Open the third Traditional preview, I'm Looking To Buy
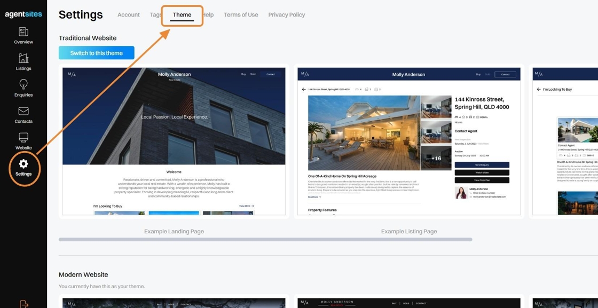This screenshot has width=598, height=308. pos(565,141)
